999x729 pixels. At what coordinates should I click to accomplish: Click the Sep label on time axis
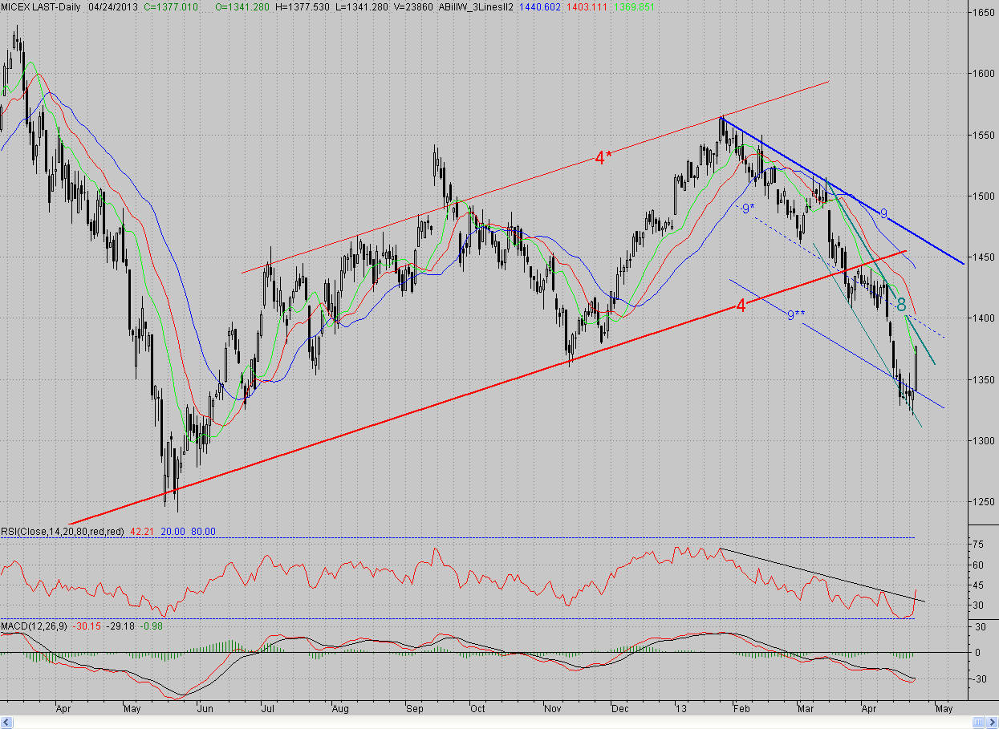(414, 709)
